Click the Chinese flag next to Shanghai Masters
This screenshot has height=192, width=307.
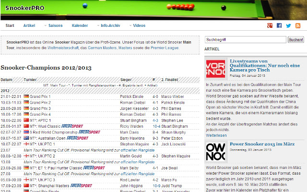tap(26, 186)
